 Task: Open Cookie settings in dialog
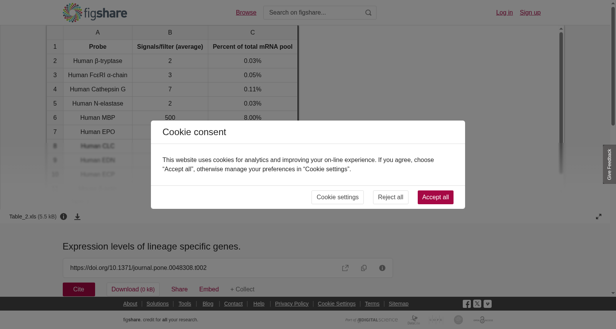point(338,197)
